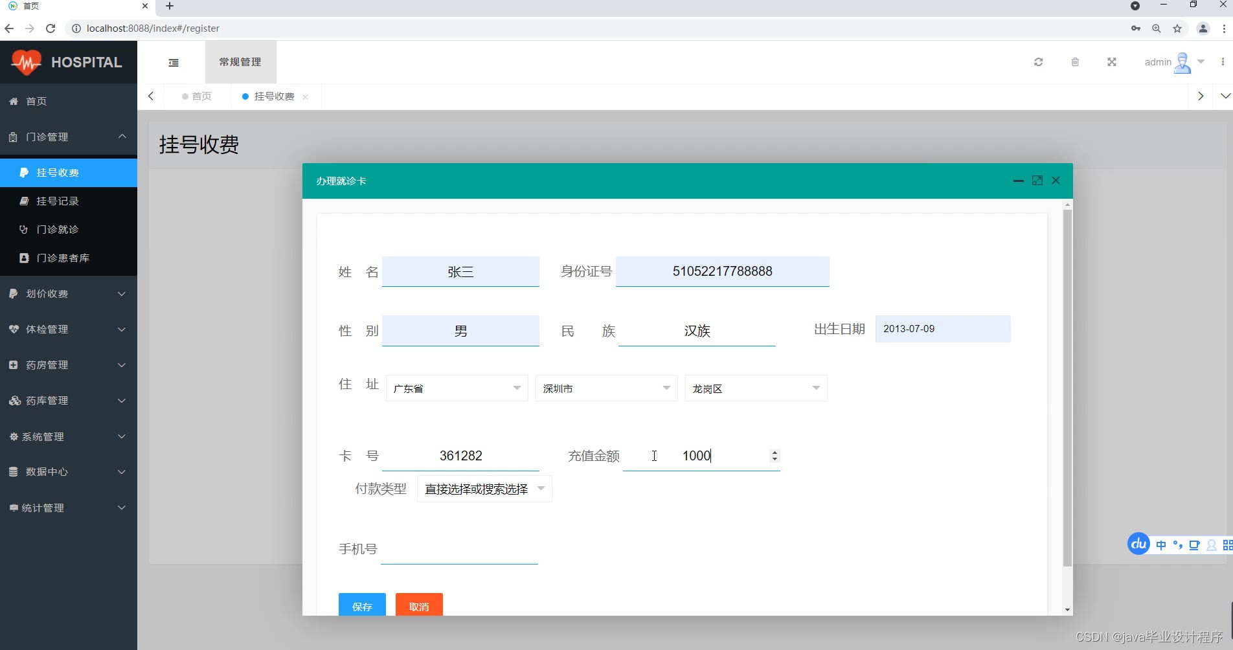Go to 首页 in the sidebar

[69, 101]
